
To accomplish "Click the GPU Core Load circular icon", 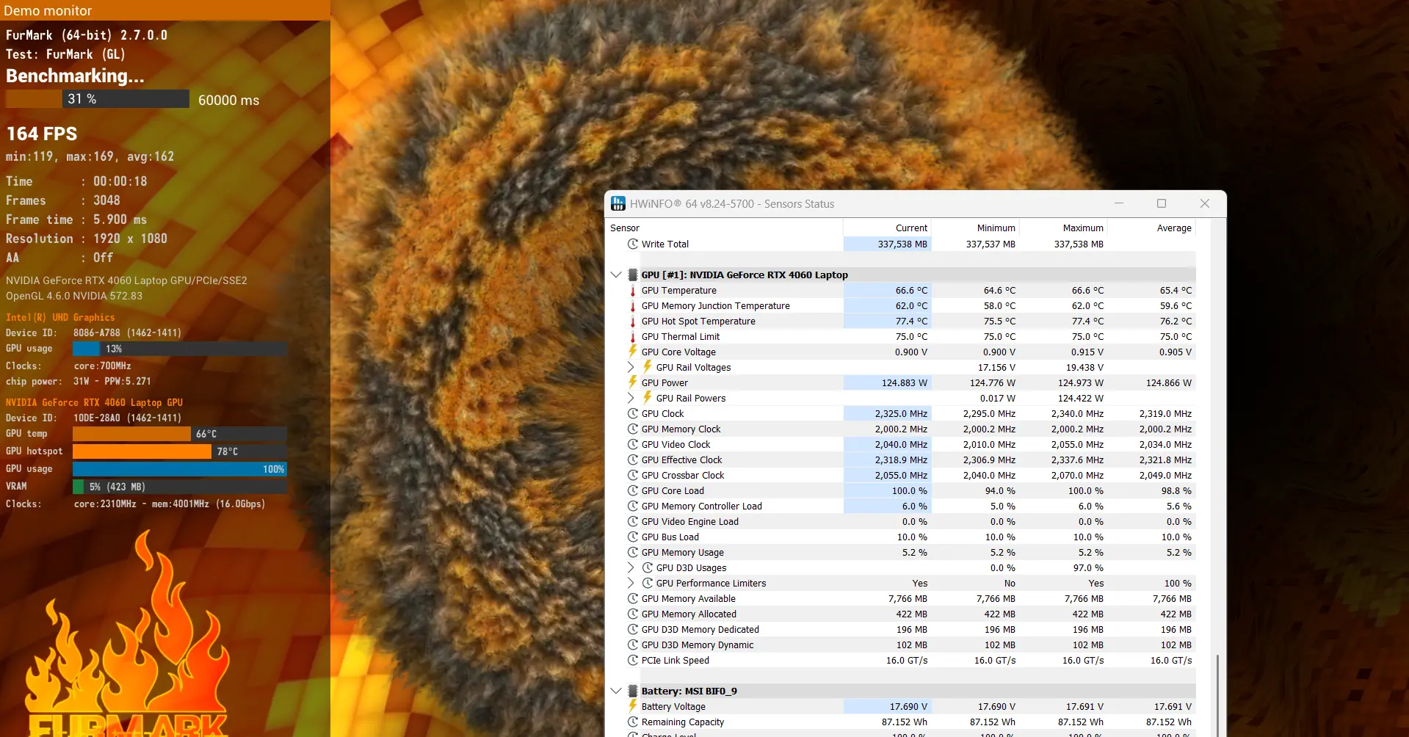I will [632, 490].
